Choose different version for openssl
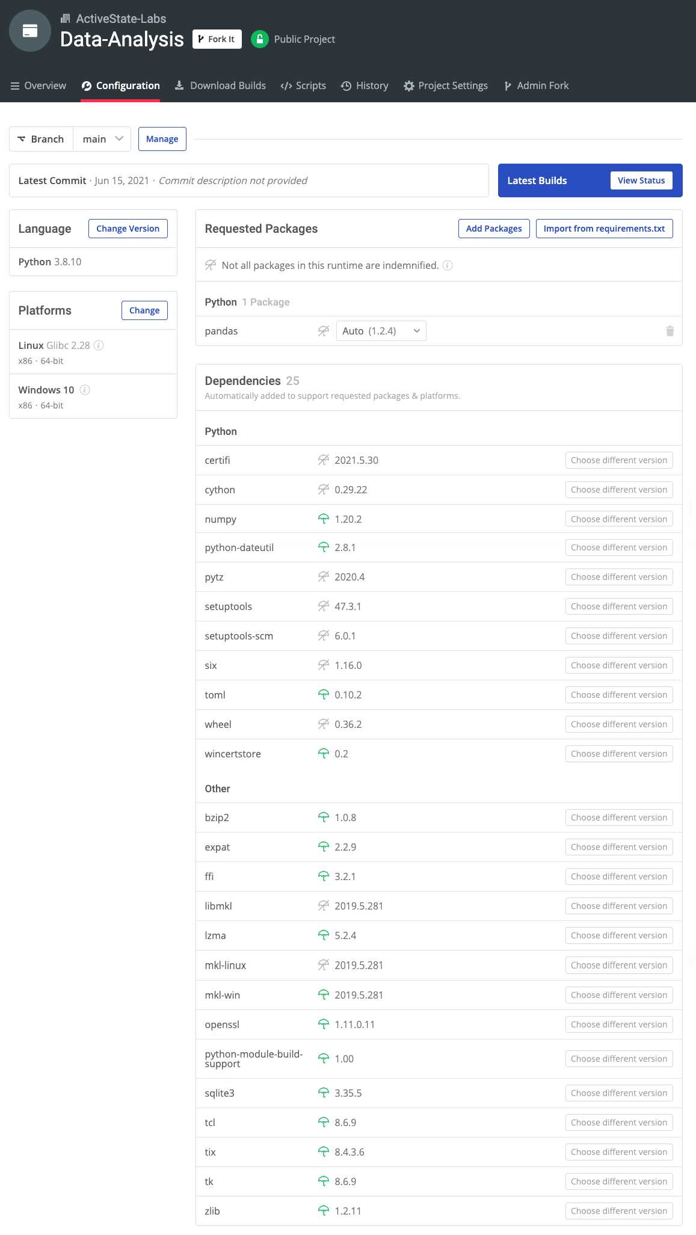This screenshot has width=696, height=1235. [618, 1024]
